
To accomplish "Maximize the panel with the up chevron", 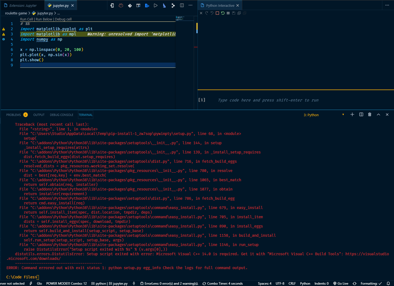I will point(379,115).
